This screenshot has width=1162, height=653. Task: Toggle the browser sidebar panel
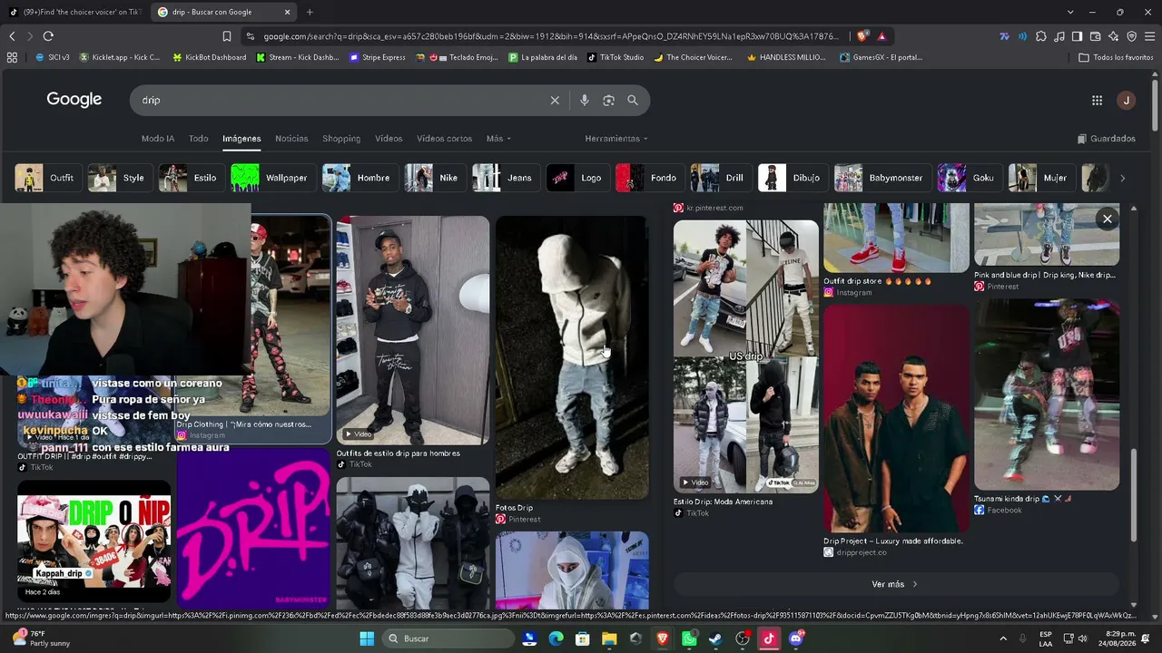(x=1077, y=36)
